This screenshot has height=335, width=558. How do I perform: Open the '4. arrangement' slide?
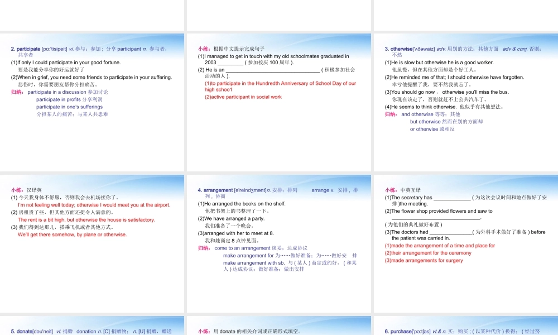tap(278, 243)
